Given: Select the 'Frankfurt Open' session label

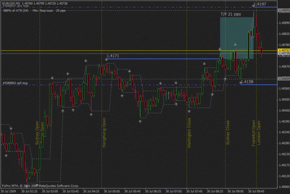Looking at the screenshot, I should tap(253, 133).
